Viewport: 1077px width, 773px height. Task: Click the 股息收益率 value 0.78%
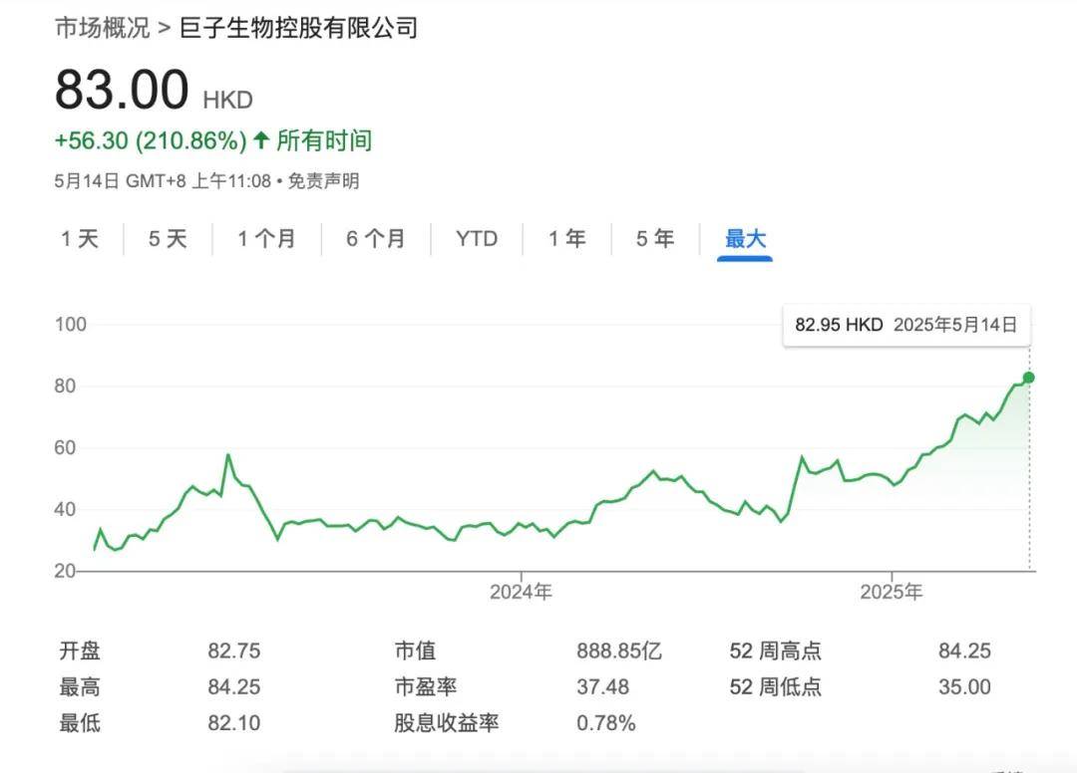click(x=606, y=723)
